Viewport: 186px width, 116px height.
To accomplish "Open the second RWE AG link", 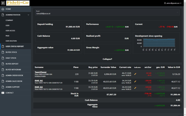I will (x=39, y=87).
